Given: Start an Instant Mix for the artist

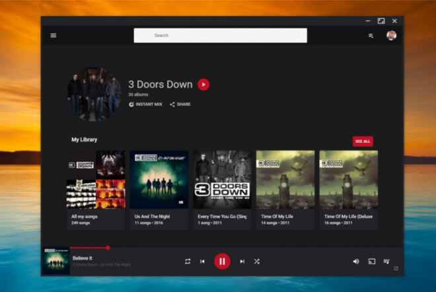Looking at the screenshot, I should pos(145,104).
